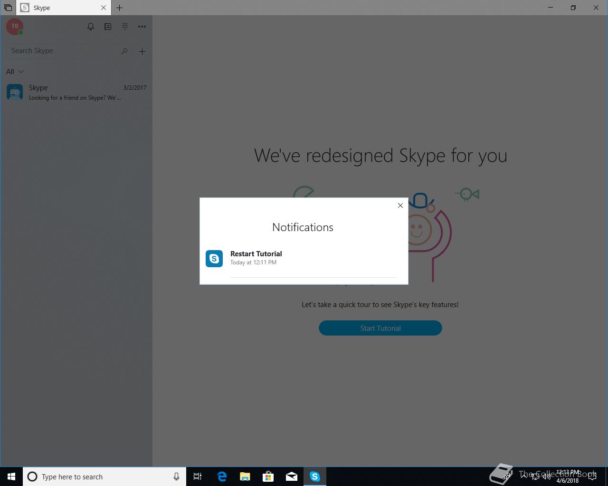This screenshot has width=608, height=486.
Task: Select the Skype tab
Action: 64,8
